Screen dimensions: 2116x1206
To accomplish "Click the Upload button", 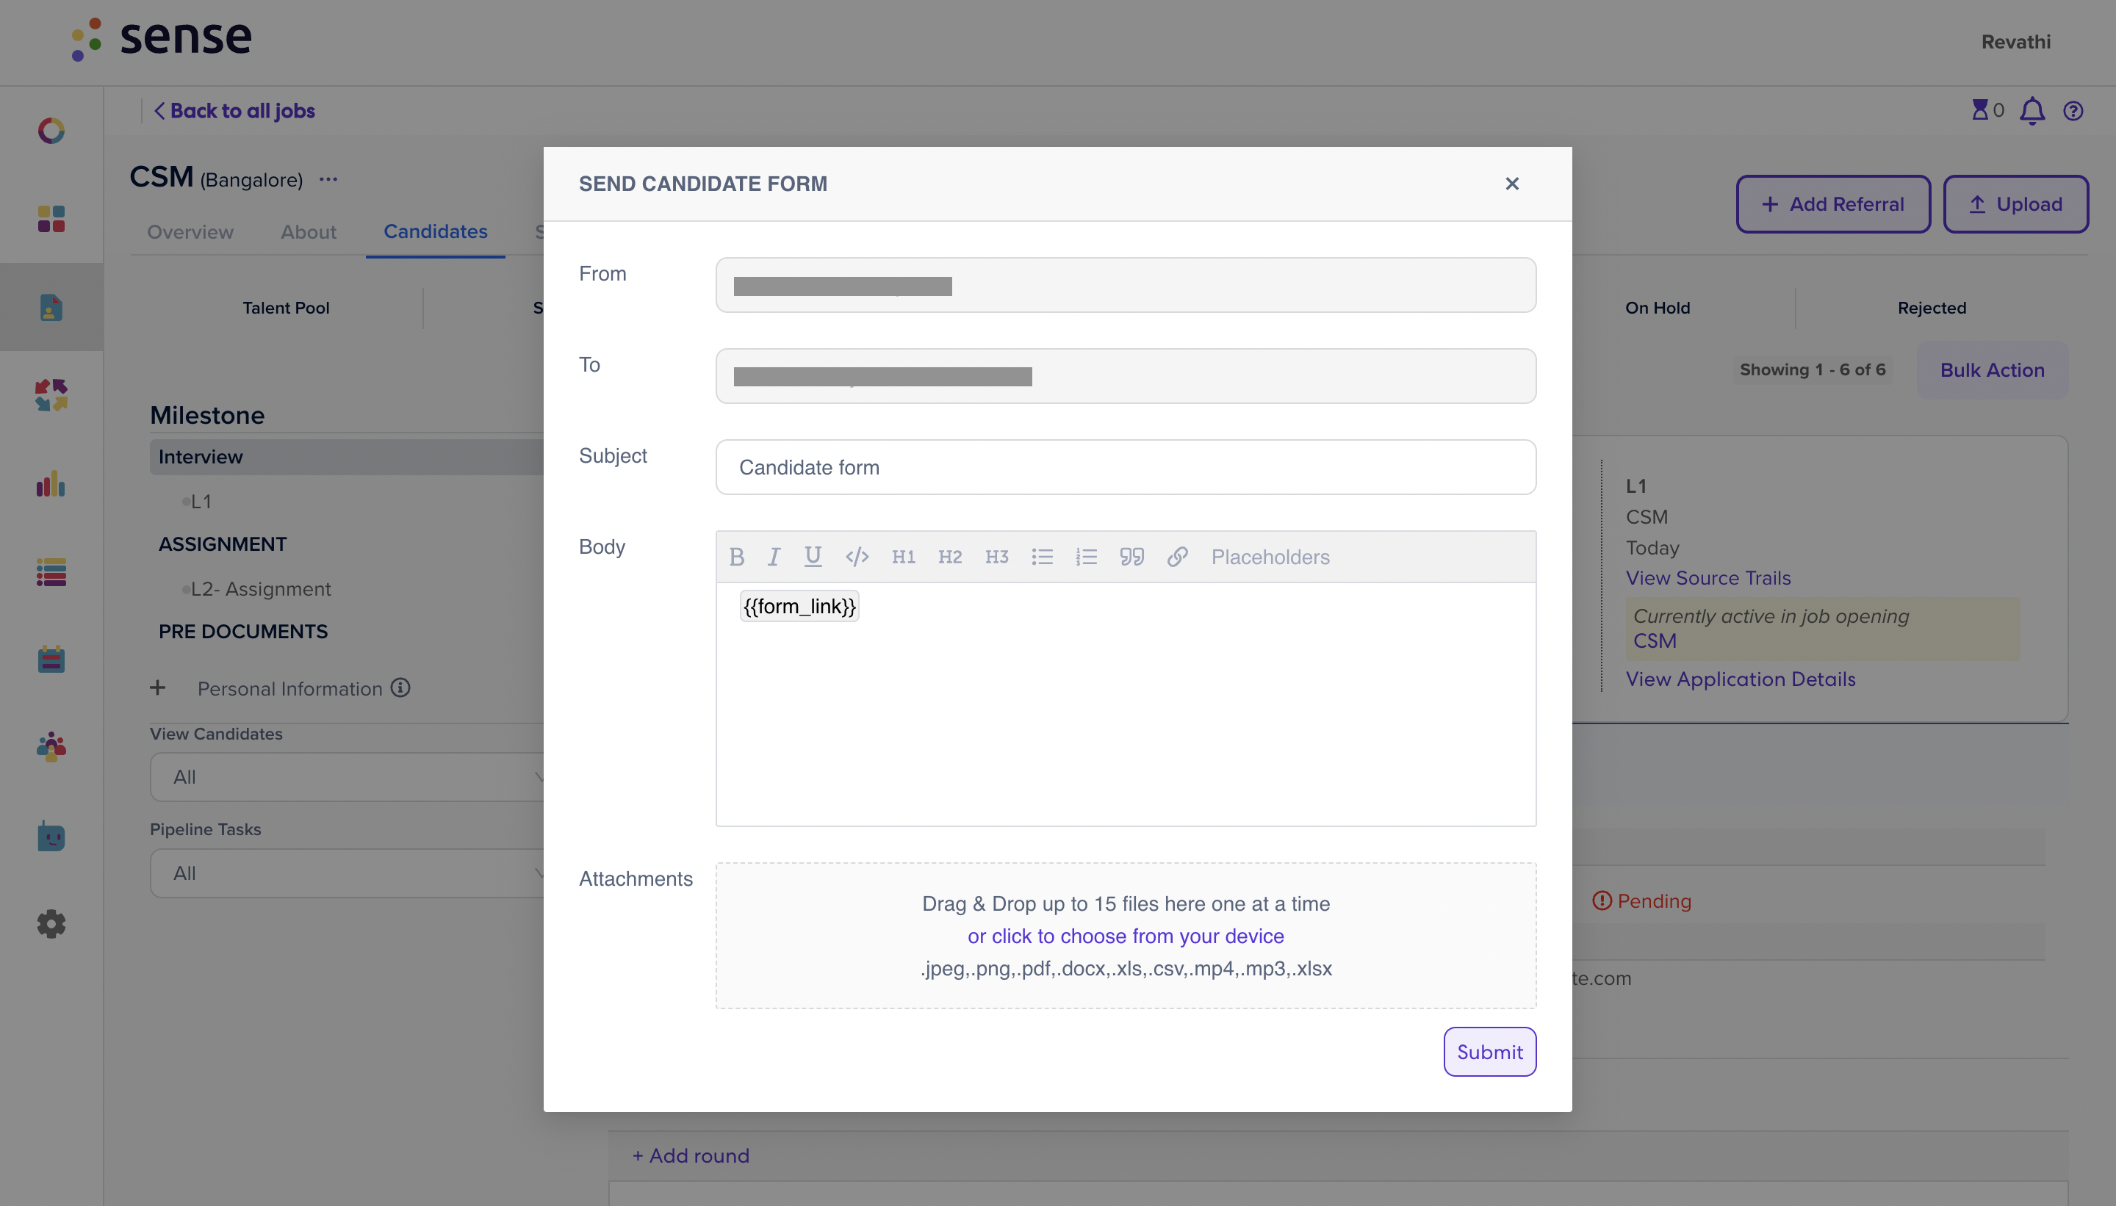I will (x=2016, y=203).
